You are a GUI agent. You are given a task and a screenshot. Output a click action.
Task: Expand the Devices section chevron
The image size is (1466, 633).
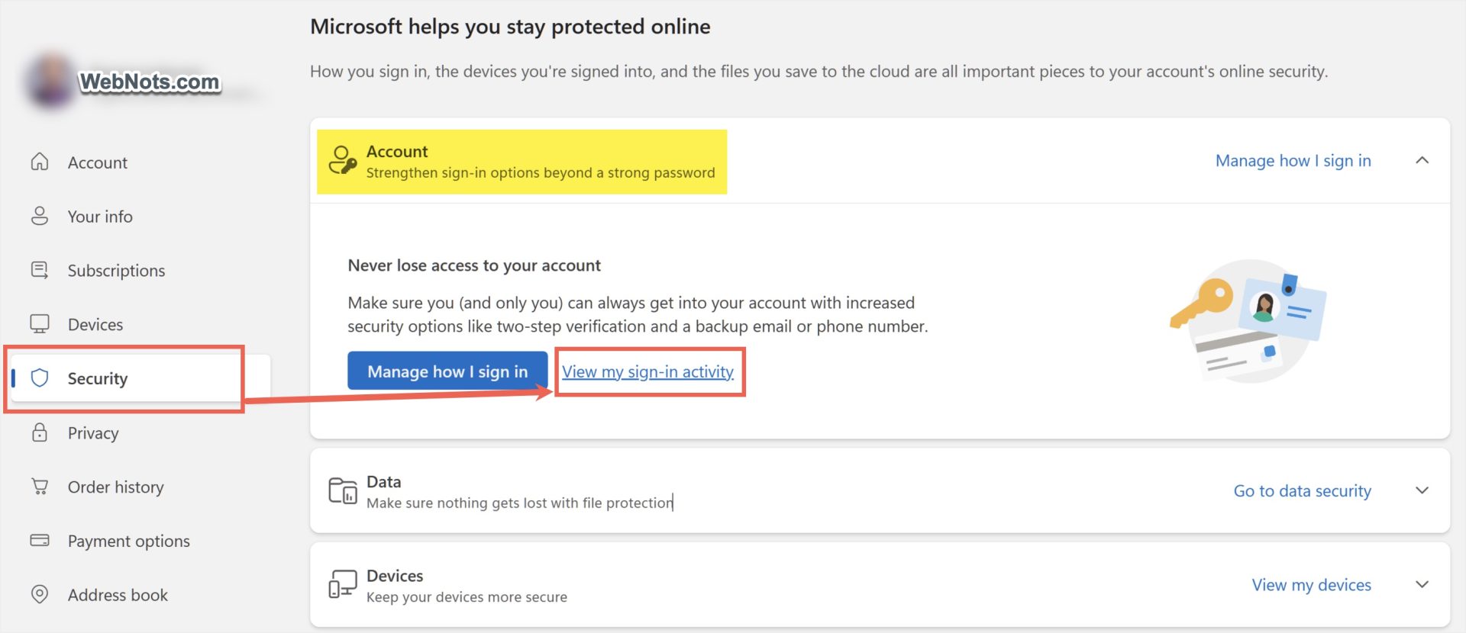(1422, 584)
